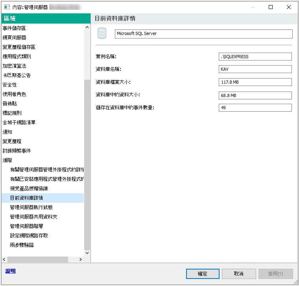299x286 pixels.
Task: Open 管理伺服器執行狀態 subsection
Action: click(x=31, y=207)
